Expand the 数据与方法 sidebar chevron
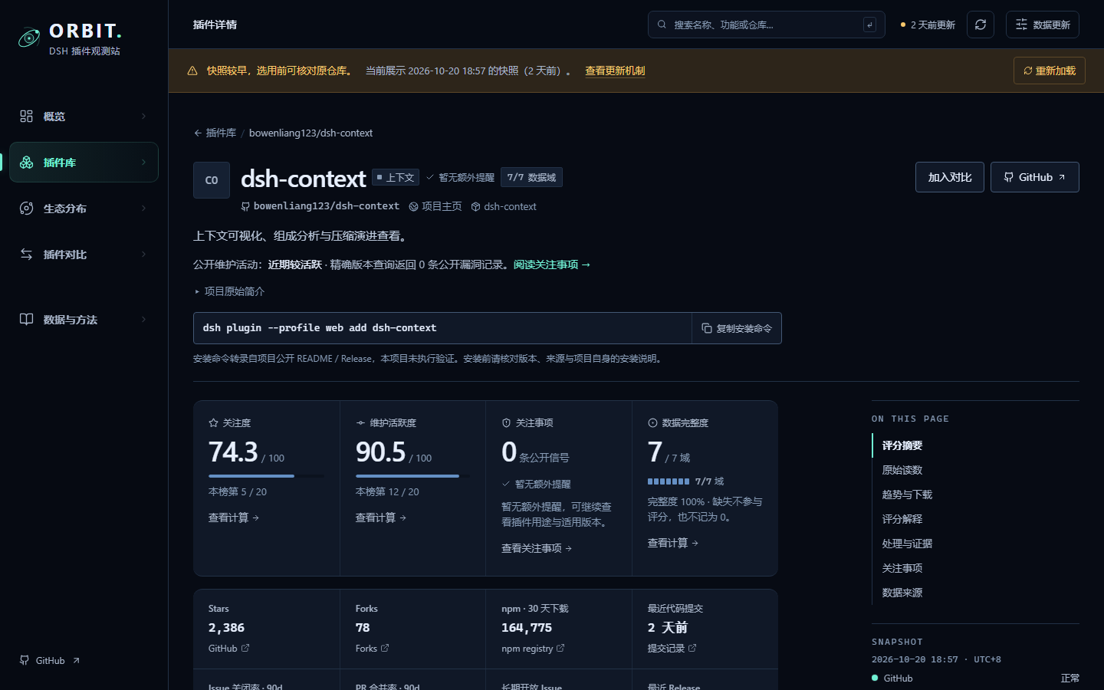Screen dimensions: 1104x690 [143, 319]
